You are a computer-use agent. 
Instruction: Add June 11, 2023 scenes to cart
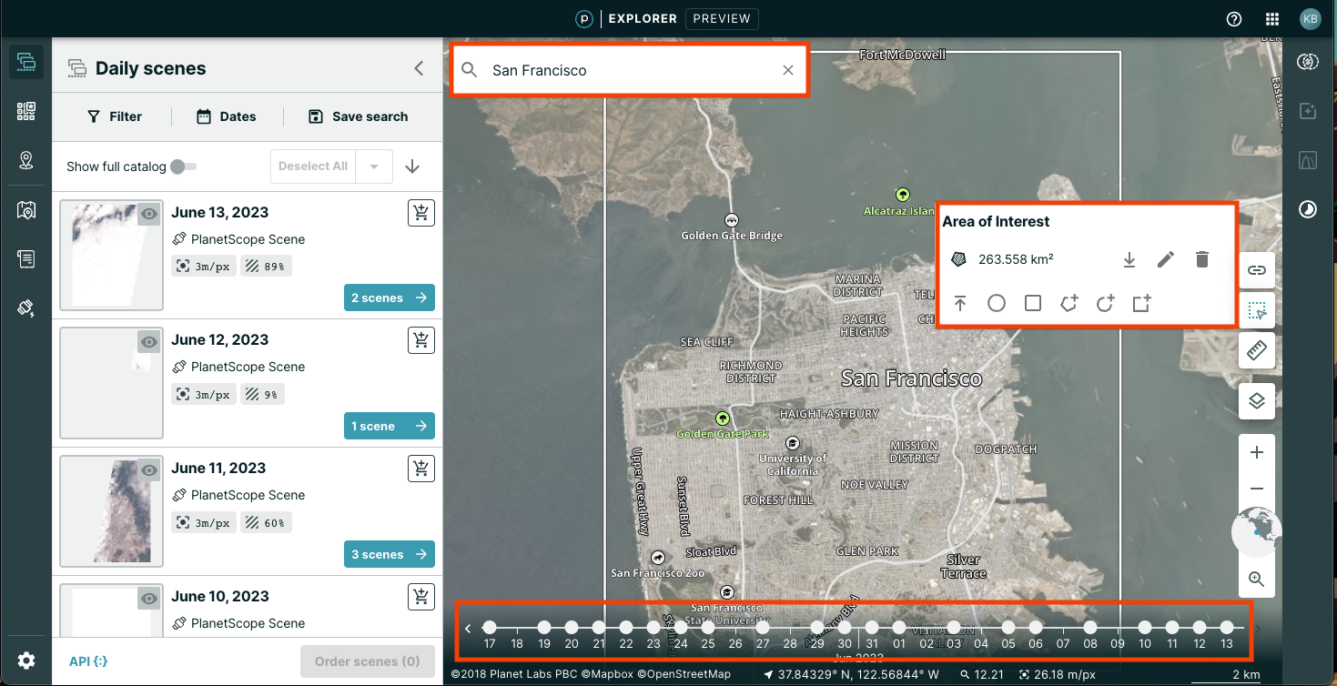(421, 469)
